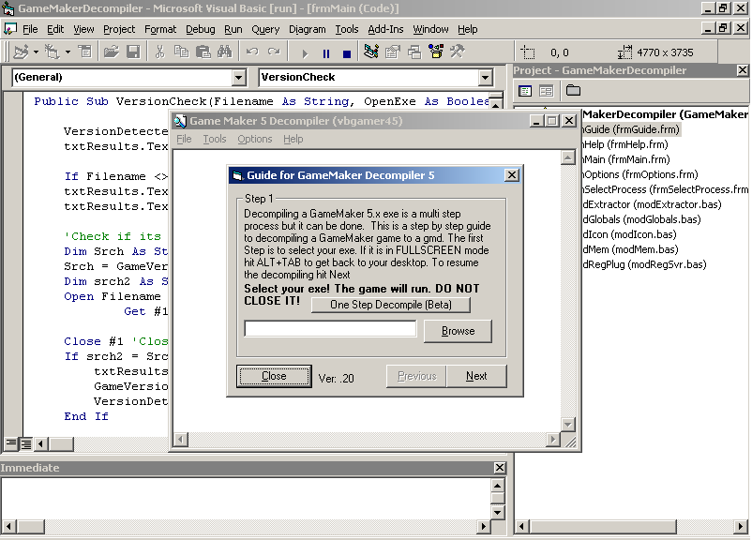Open the Add Project dropdown arrow
The height and width of the screenshot is (540, 752).
coord(36,52)
